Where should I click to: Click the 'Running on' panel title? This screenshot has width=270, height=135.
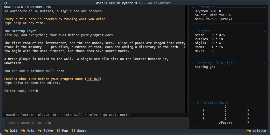pyautogui.click(x=206, y=7)
